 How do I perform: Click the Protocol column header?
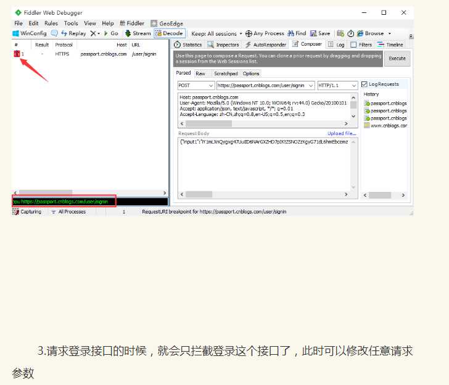click(x=64, y=45)
